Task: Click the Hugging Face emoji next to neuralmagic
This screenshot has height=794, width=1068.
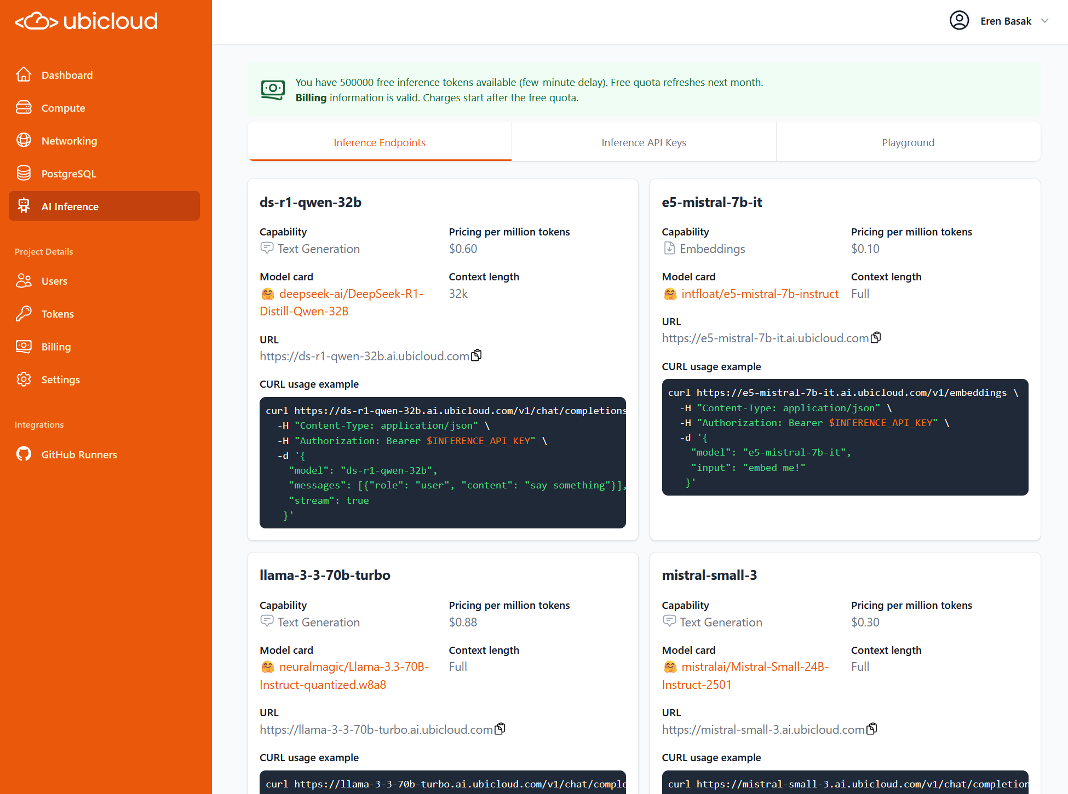Action: point(268,667)
